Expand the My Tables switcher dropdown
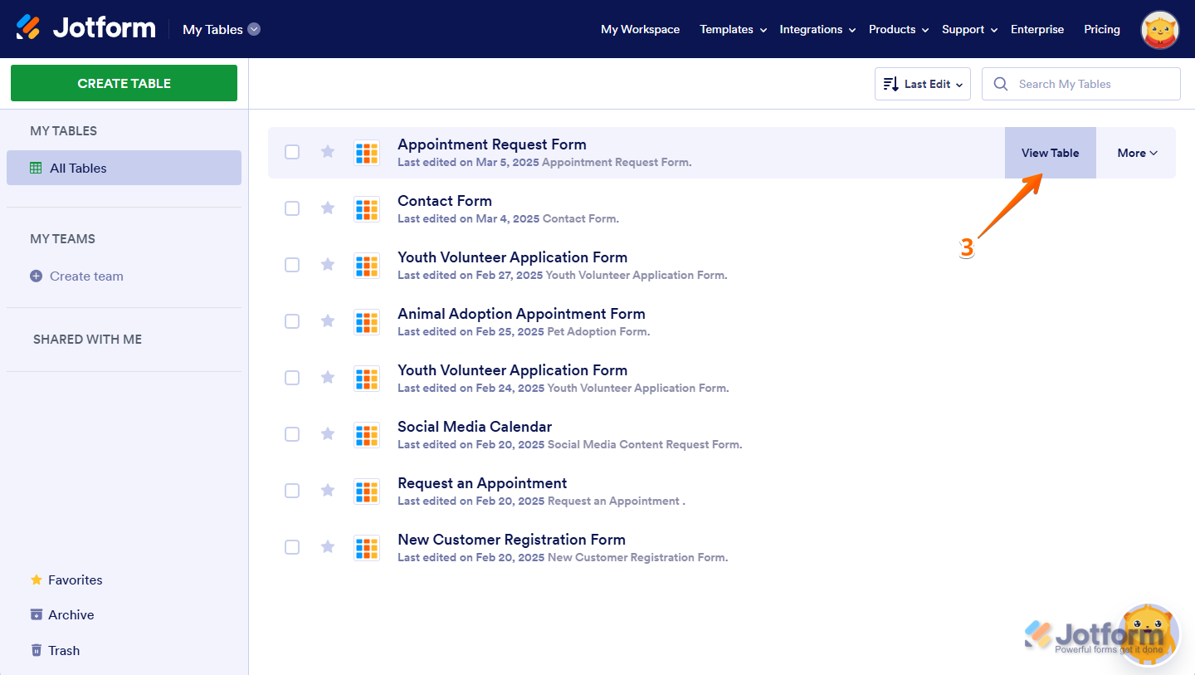1195x675 pixels. point(254,29)
